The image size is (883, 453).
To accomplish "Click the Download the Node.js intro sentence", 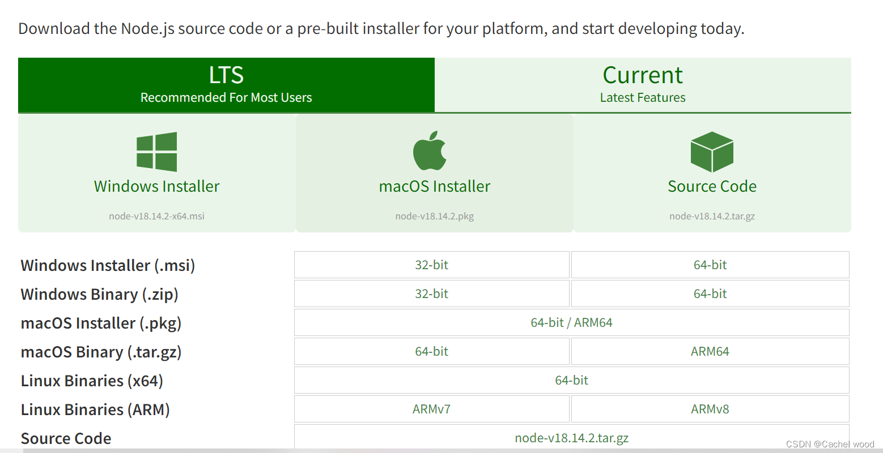I will pos(381,28).
